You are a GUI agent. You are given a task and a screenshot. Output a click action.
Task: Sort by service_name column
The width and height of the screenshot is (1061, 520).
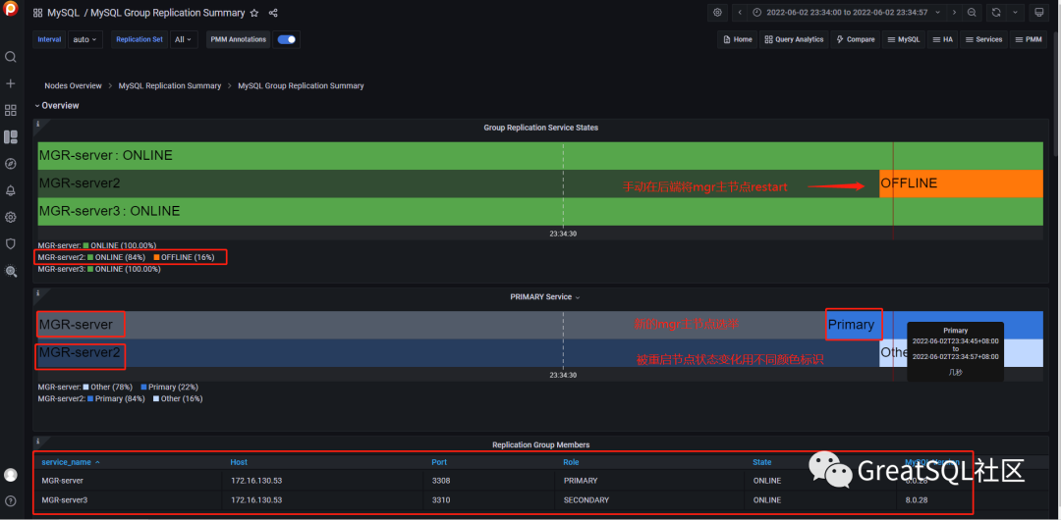(71, 462)
